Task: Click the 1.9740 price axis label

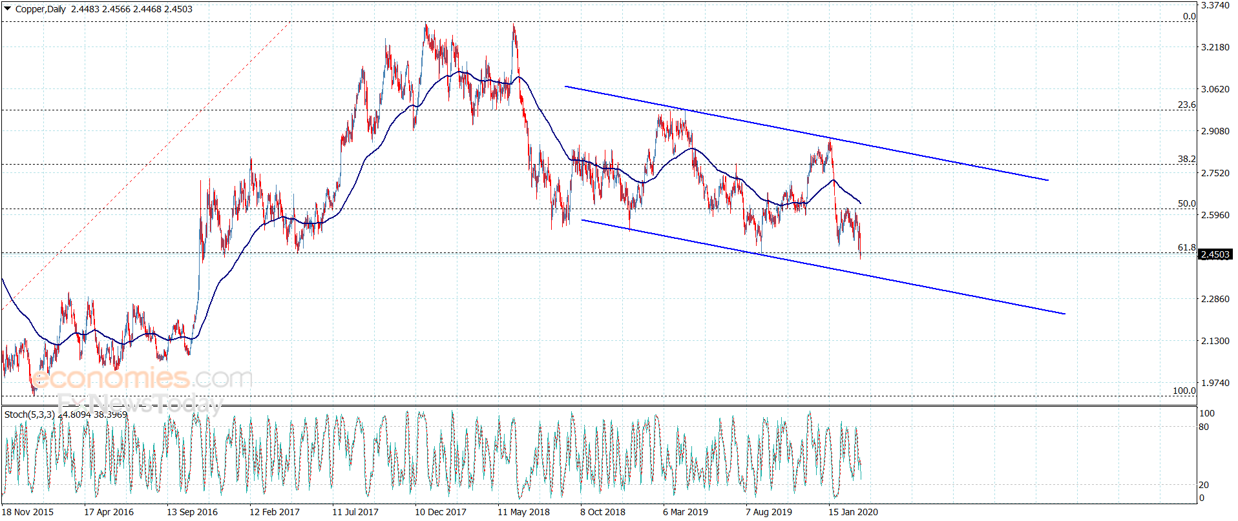Action: click(x=1215, y=383)
